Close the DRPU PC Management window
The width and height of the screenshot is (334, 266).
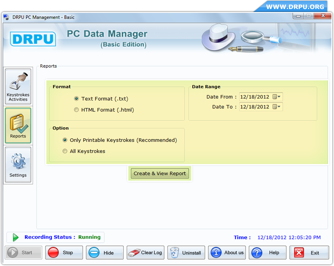coord(323,16)
